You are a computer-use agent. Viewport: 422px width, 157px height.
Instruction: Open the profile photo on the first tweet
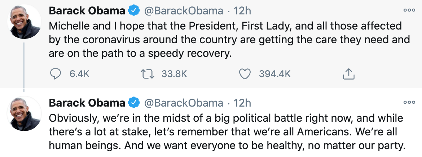24,22
